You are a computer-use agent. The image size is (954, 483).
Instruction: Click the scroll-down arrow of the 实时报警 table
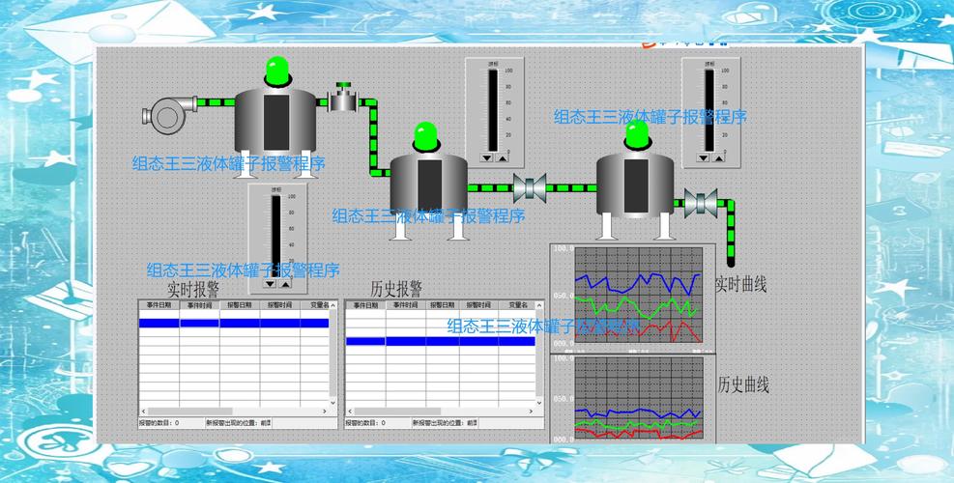[x=332, y=402]
